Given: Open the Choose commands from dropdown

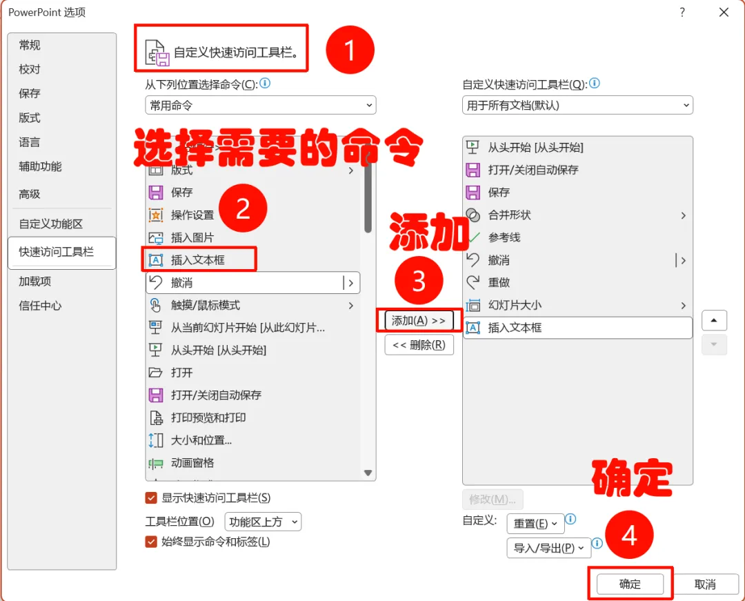Looking at the screenshot, I should click(260, 105).
